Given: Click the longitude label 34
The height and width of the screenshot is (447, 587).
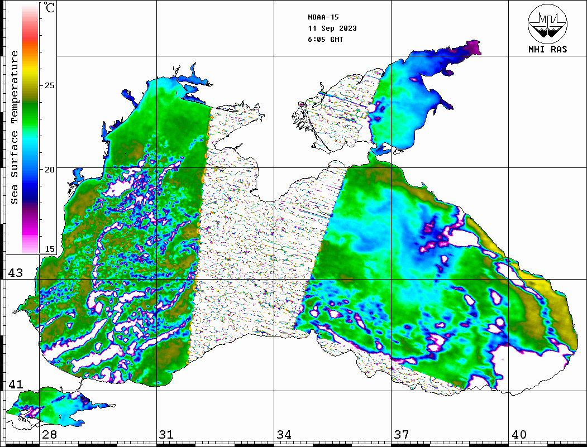Looking at the screenshot, I should click(284, 435).
